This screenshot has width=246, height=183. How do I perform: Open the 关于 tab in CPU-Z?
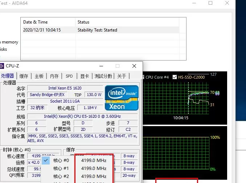(x=122, y=76)
